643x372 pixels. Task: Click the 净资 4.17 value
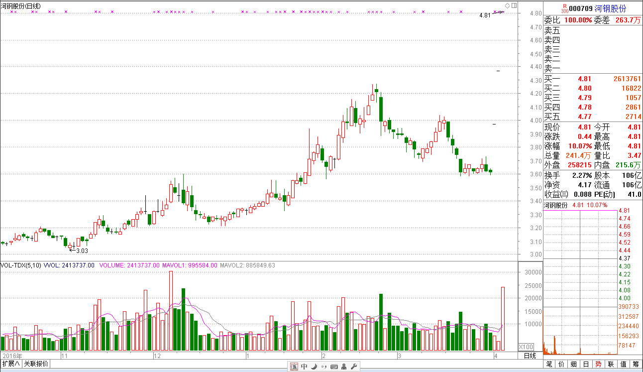point(584,185)
